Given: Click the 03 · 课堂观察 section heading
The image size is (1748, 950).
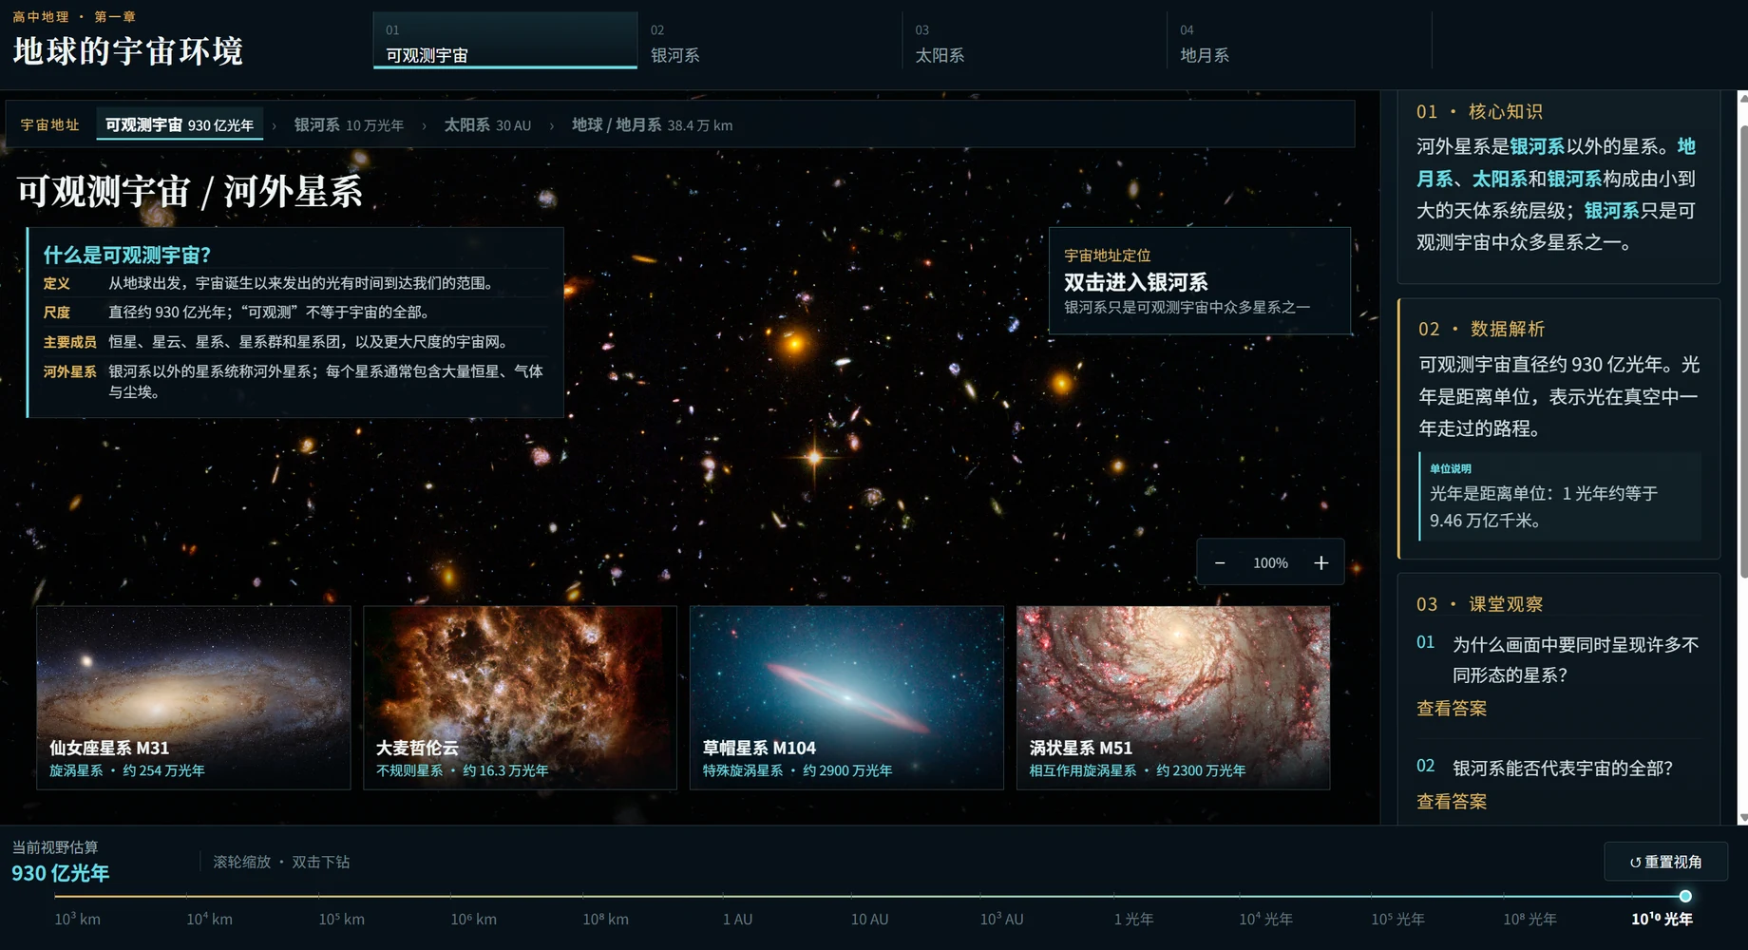Looking at the screenshot, I should pyautogui.click(x=1479, y=604).
